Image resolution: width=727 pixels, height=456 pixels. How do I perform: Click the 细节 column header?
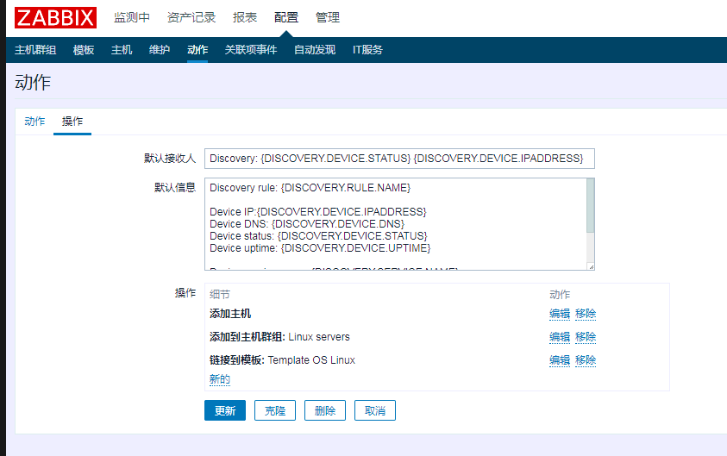[219, 294]
